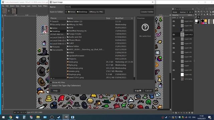Click Create Folder button
The image size is (214, 120).
point(147,12)
